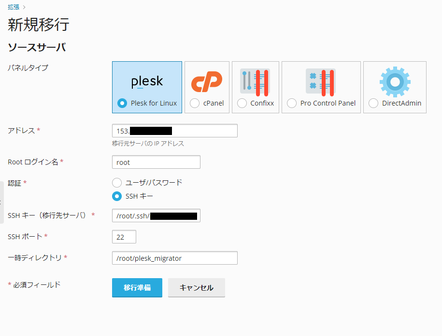
Task: Choose the cPanel radio option
Action: click(x=195, y=103)
